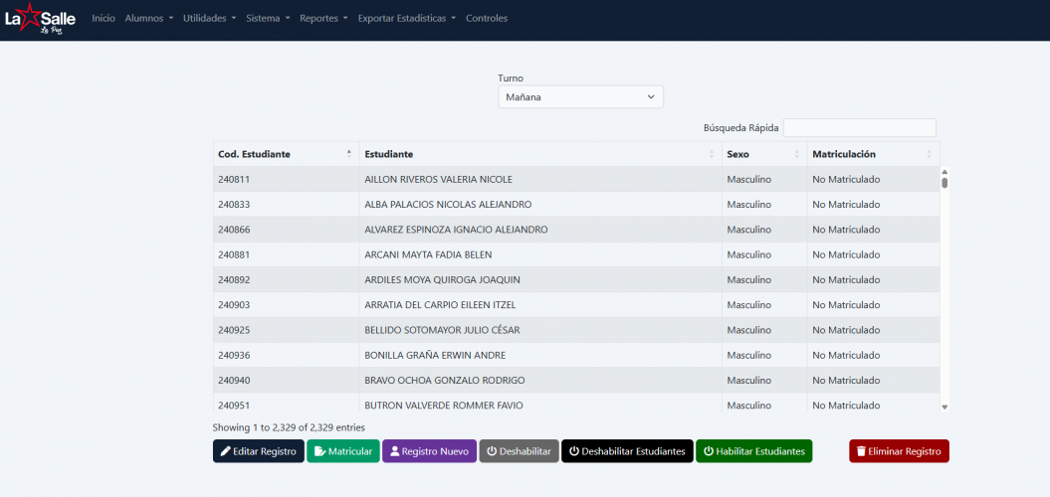Click the power icon on Habilitar Estudiantes

709,451
